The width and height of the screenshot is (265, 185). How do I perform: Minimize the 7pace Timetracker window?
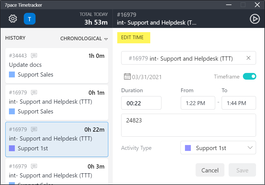pyautogui.click(x=229, y=5)
